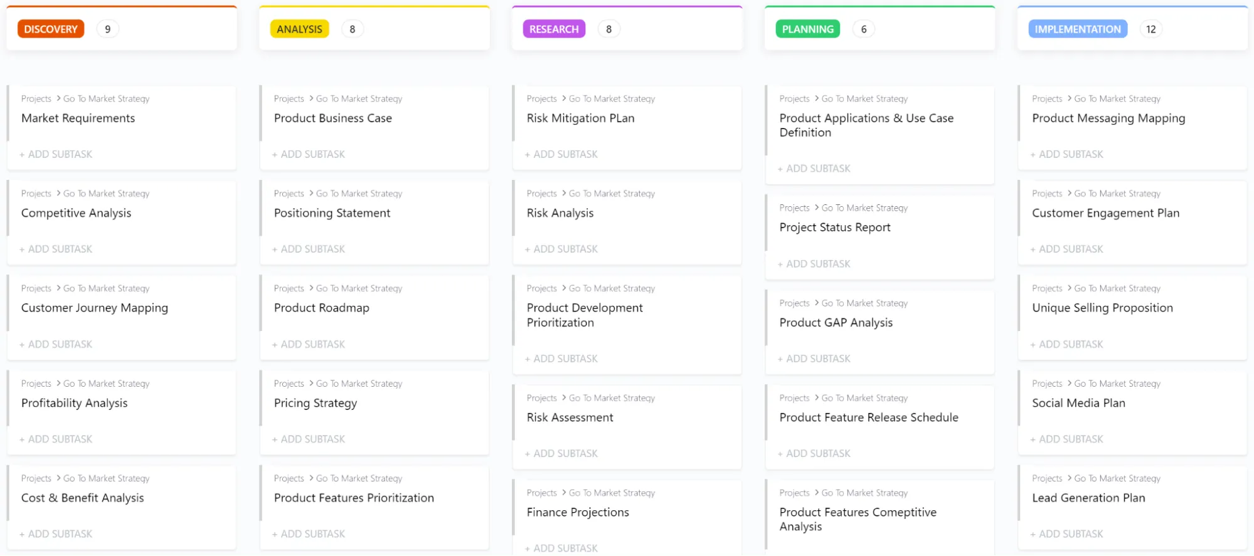Add a subtask under Project Status Report
This screenshot has width=1254, height=556.
(814, 264)
